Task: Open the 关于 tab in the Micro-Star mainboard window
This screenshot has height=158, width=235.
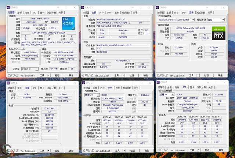Action: tap(135, 13)
